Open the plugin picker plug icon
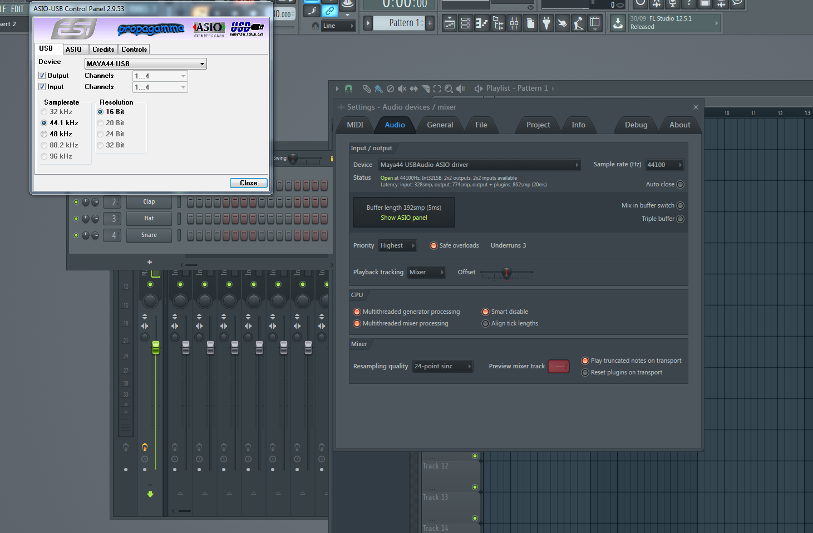The height and width of the screenshot is (533, 813). [546, 23]
